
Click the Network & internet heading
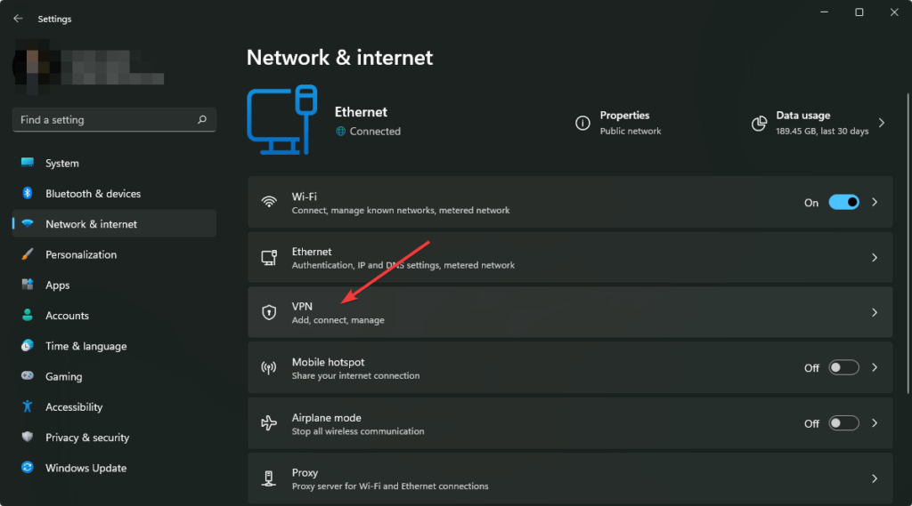[x=339, y=58]
